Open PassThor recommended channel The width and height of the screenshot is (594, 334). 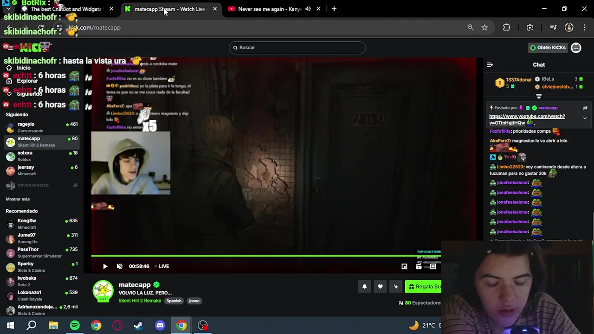click(42, 252)
